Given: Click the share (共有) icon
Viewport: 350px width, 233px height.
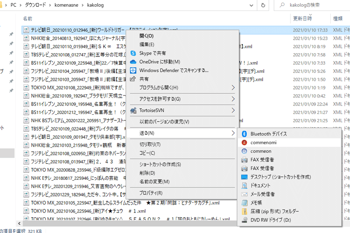Looking at the screenshot, I should (x=133, y=79).
